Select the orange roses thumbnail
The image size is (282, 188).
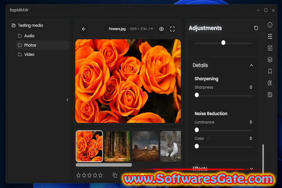click(89, 146)
